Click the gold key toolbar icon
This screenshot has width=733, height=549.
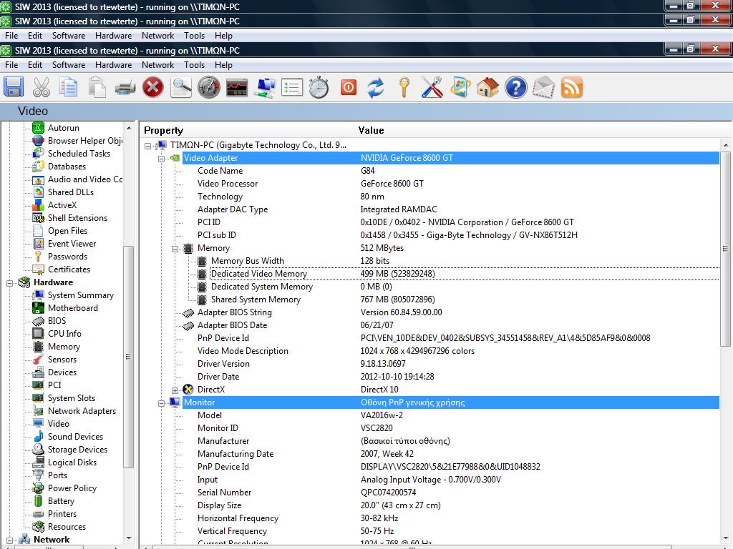coord(404,87)
